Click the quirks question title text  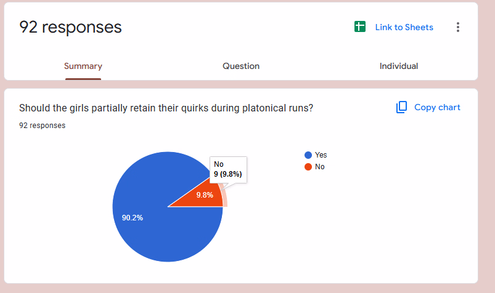(x=166, y=108)
